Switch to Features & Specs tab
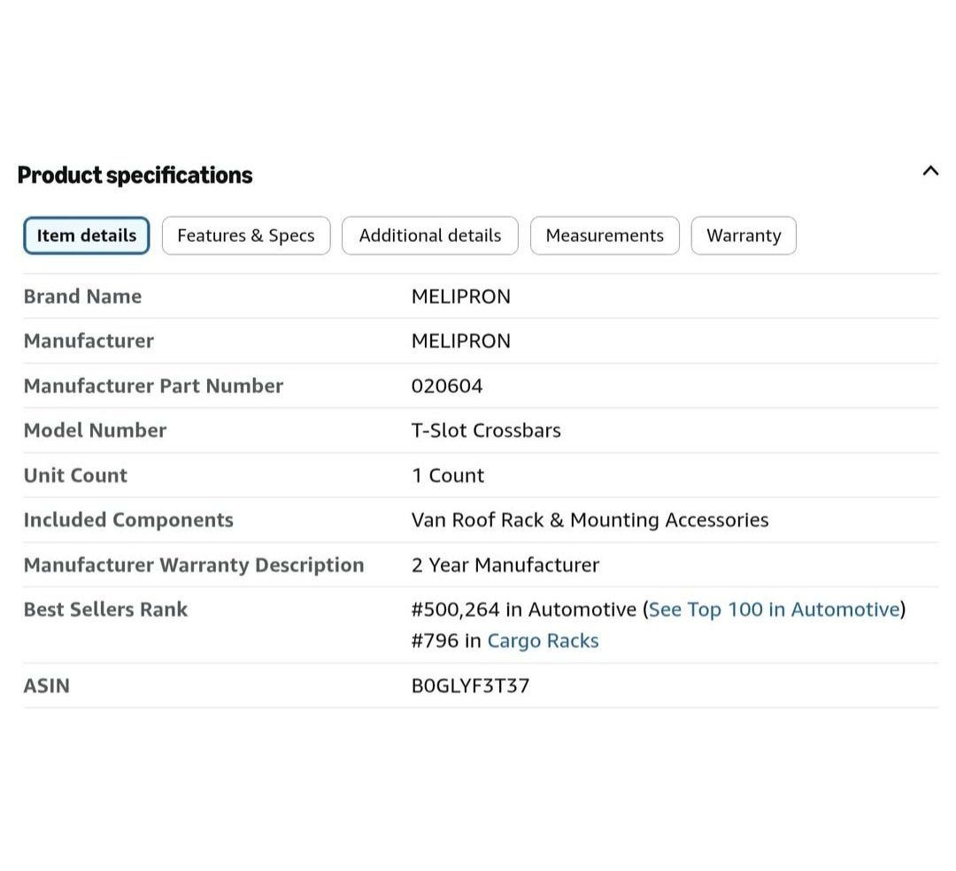This screenshot has height=871, width=956. (246, 235)
